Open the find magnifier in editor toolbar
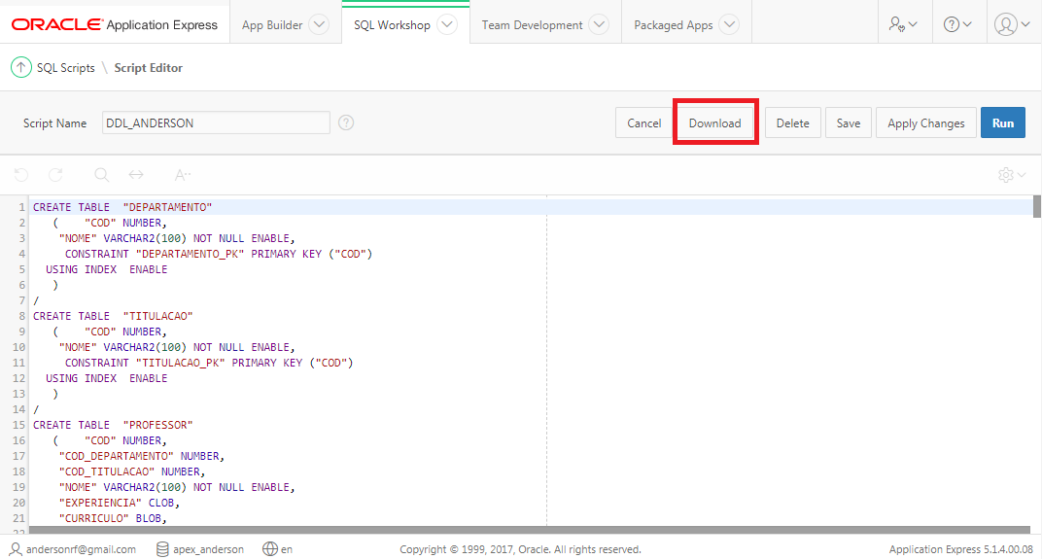Image resolution: width=1042 pixels, height=559 pixels. coord(102,175)
